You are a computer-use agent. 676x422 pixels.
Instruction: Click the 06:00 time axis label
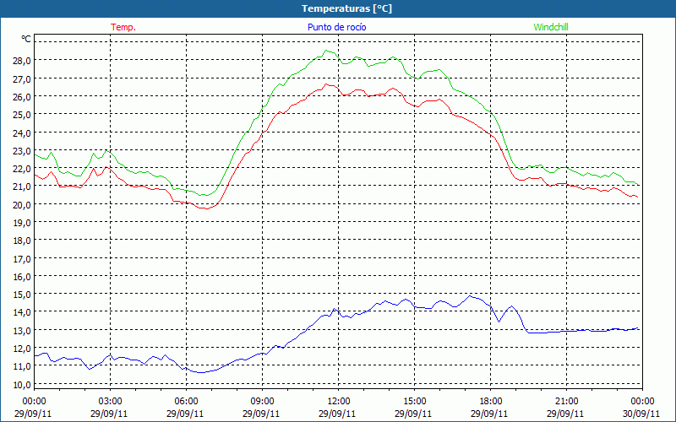click(187, 401)
